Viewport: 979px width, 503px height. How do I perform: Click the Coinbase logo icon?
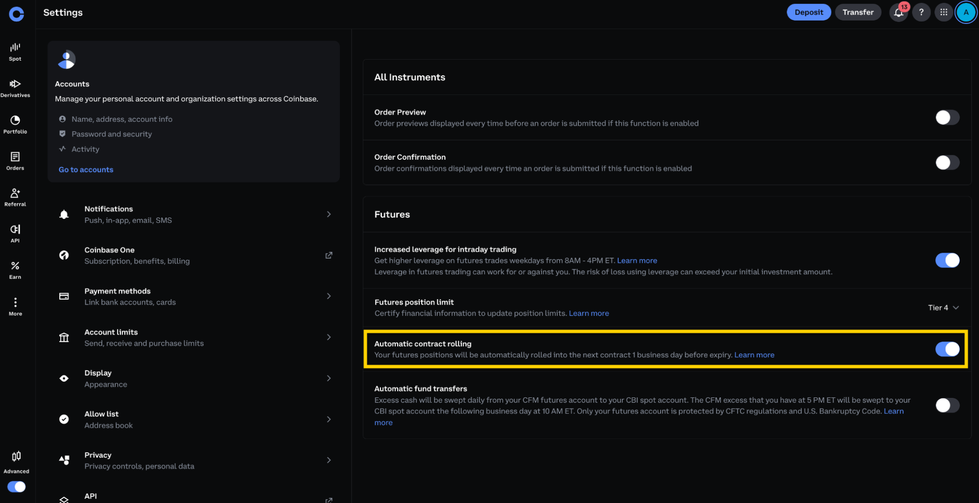(16, 14)
